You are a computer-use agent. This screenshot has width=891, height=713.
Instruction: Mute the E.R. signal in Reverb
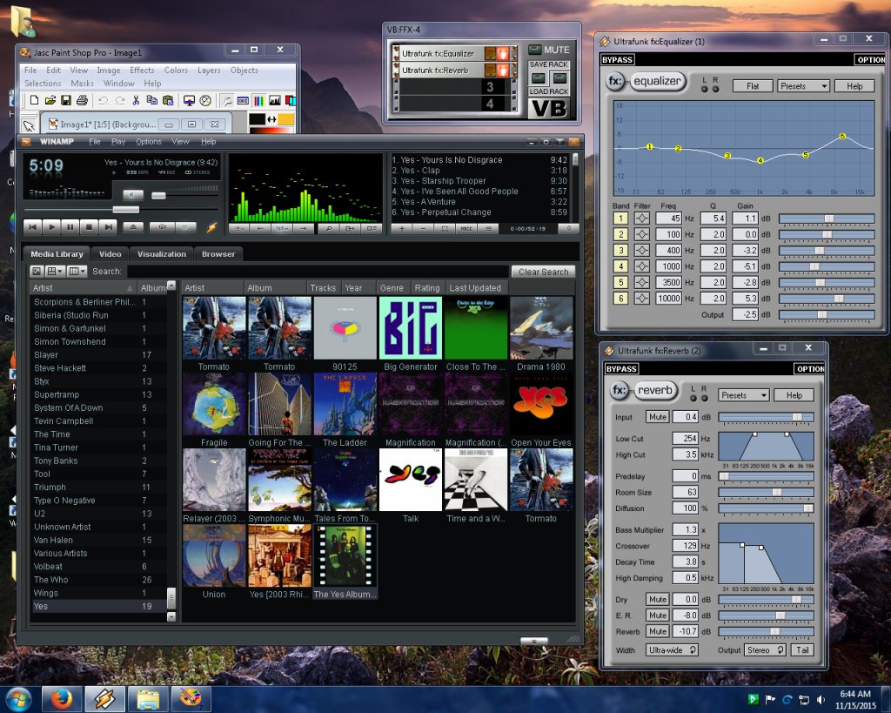pyautogui.click(x=658, y=615)
